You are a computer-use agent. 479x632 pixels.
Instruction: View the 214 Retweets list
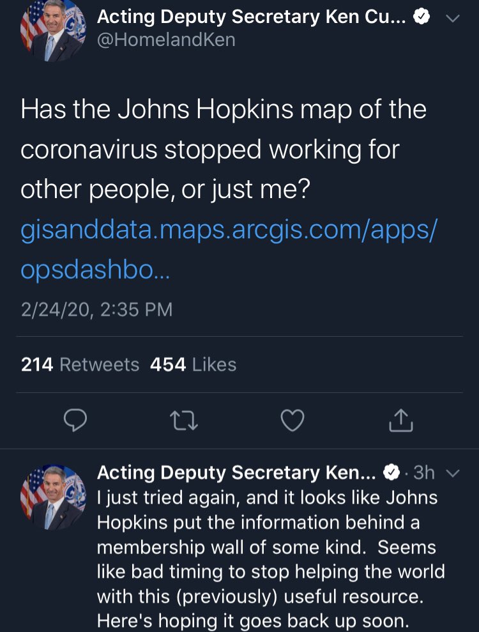(x=80, y=364)
